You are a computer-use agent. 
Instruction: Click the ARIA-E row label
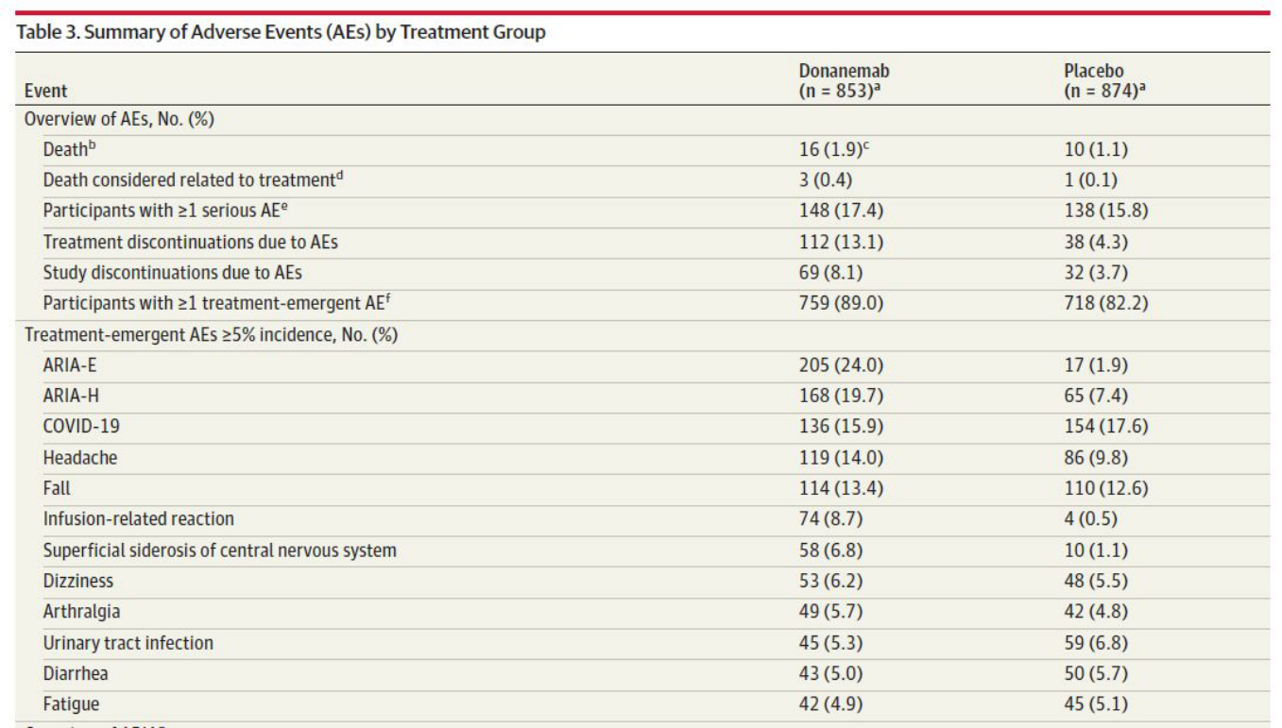[x=70, y=365]
